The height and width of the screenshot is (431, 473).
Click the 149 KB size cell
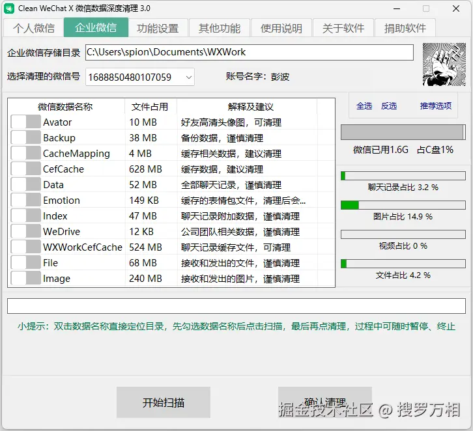point(144,201)
